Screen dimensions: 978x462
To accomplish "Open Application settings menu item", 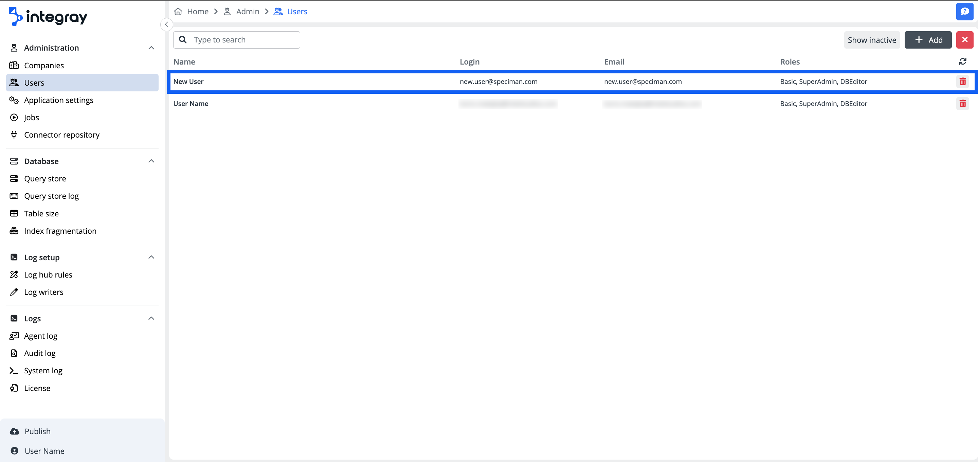I will [58, 100].
